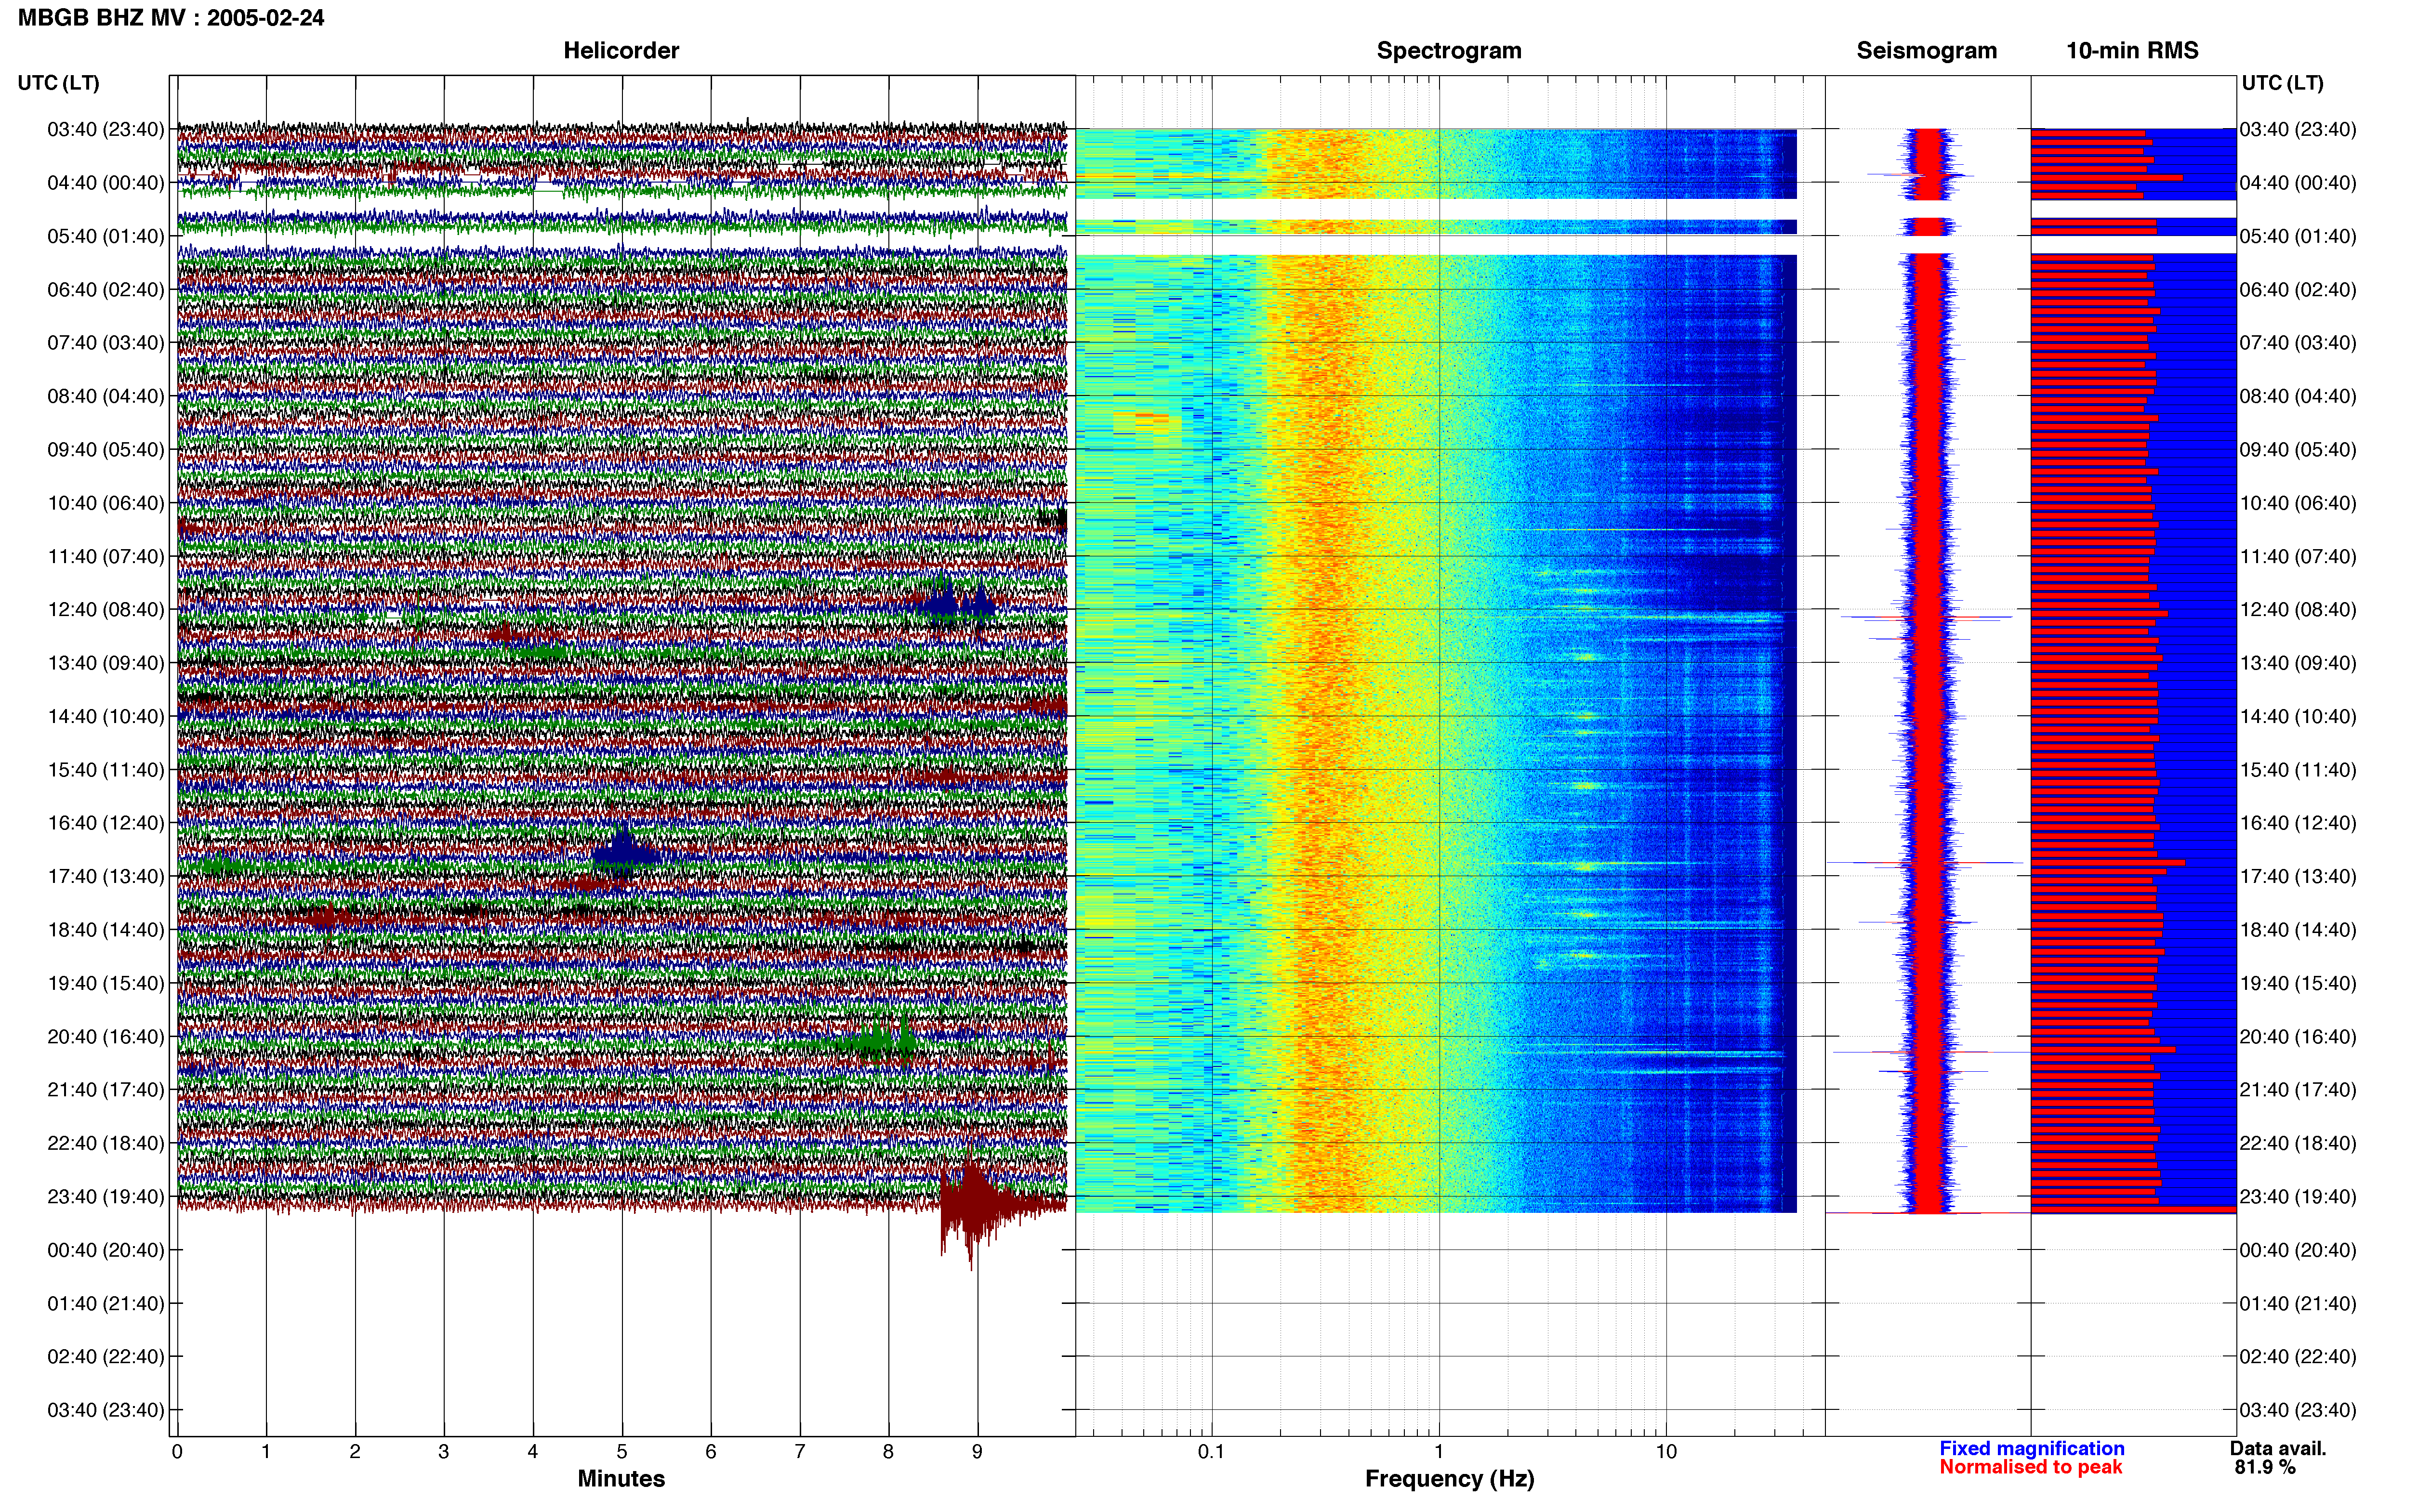This screenshot has height=1512, width=2418.
Task: Click left time label "15:40 (11:40)"
Action: click(106, 770)
